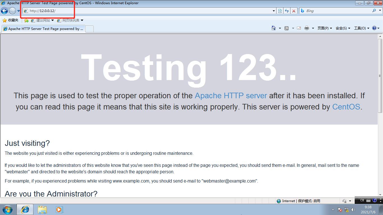The height and width of the screenshot is (215, 383).
Task: Click the Home icon in the command bar
Action: tap(274, 28)
